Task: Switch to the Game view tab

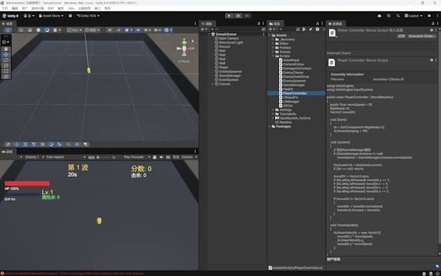Action: [7, 151]
